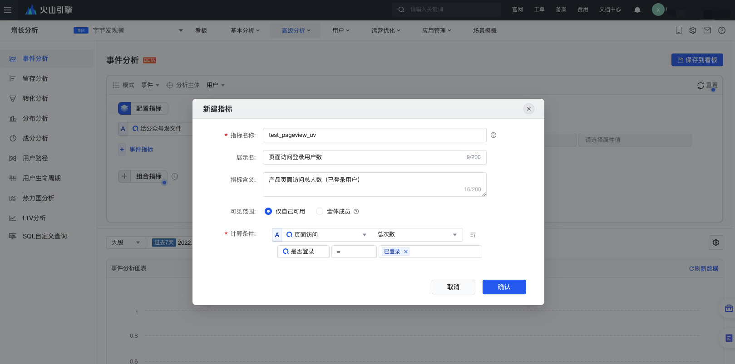
Task: Open the 用户 menu in navigation
Action: (x=341, y=30)
